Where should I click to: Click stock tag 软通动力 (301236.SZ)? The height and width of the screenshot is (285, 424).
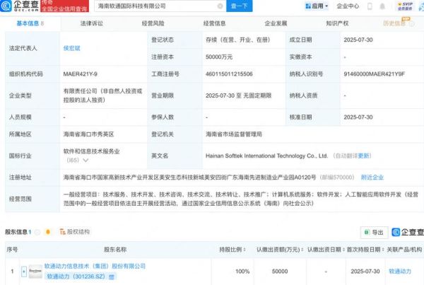[x=80, y=277]
